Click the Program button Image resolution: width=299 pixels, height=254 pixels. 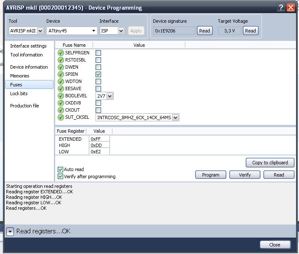[x=211, y=175]
